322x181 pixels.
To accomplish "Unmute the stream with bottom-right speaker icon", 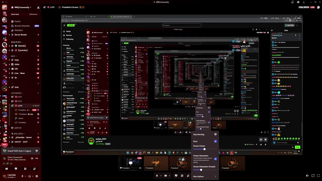I will click(307, 176).
